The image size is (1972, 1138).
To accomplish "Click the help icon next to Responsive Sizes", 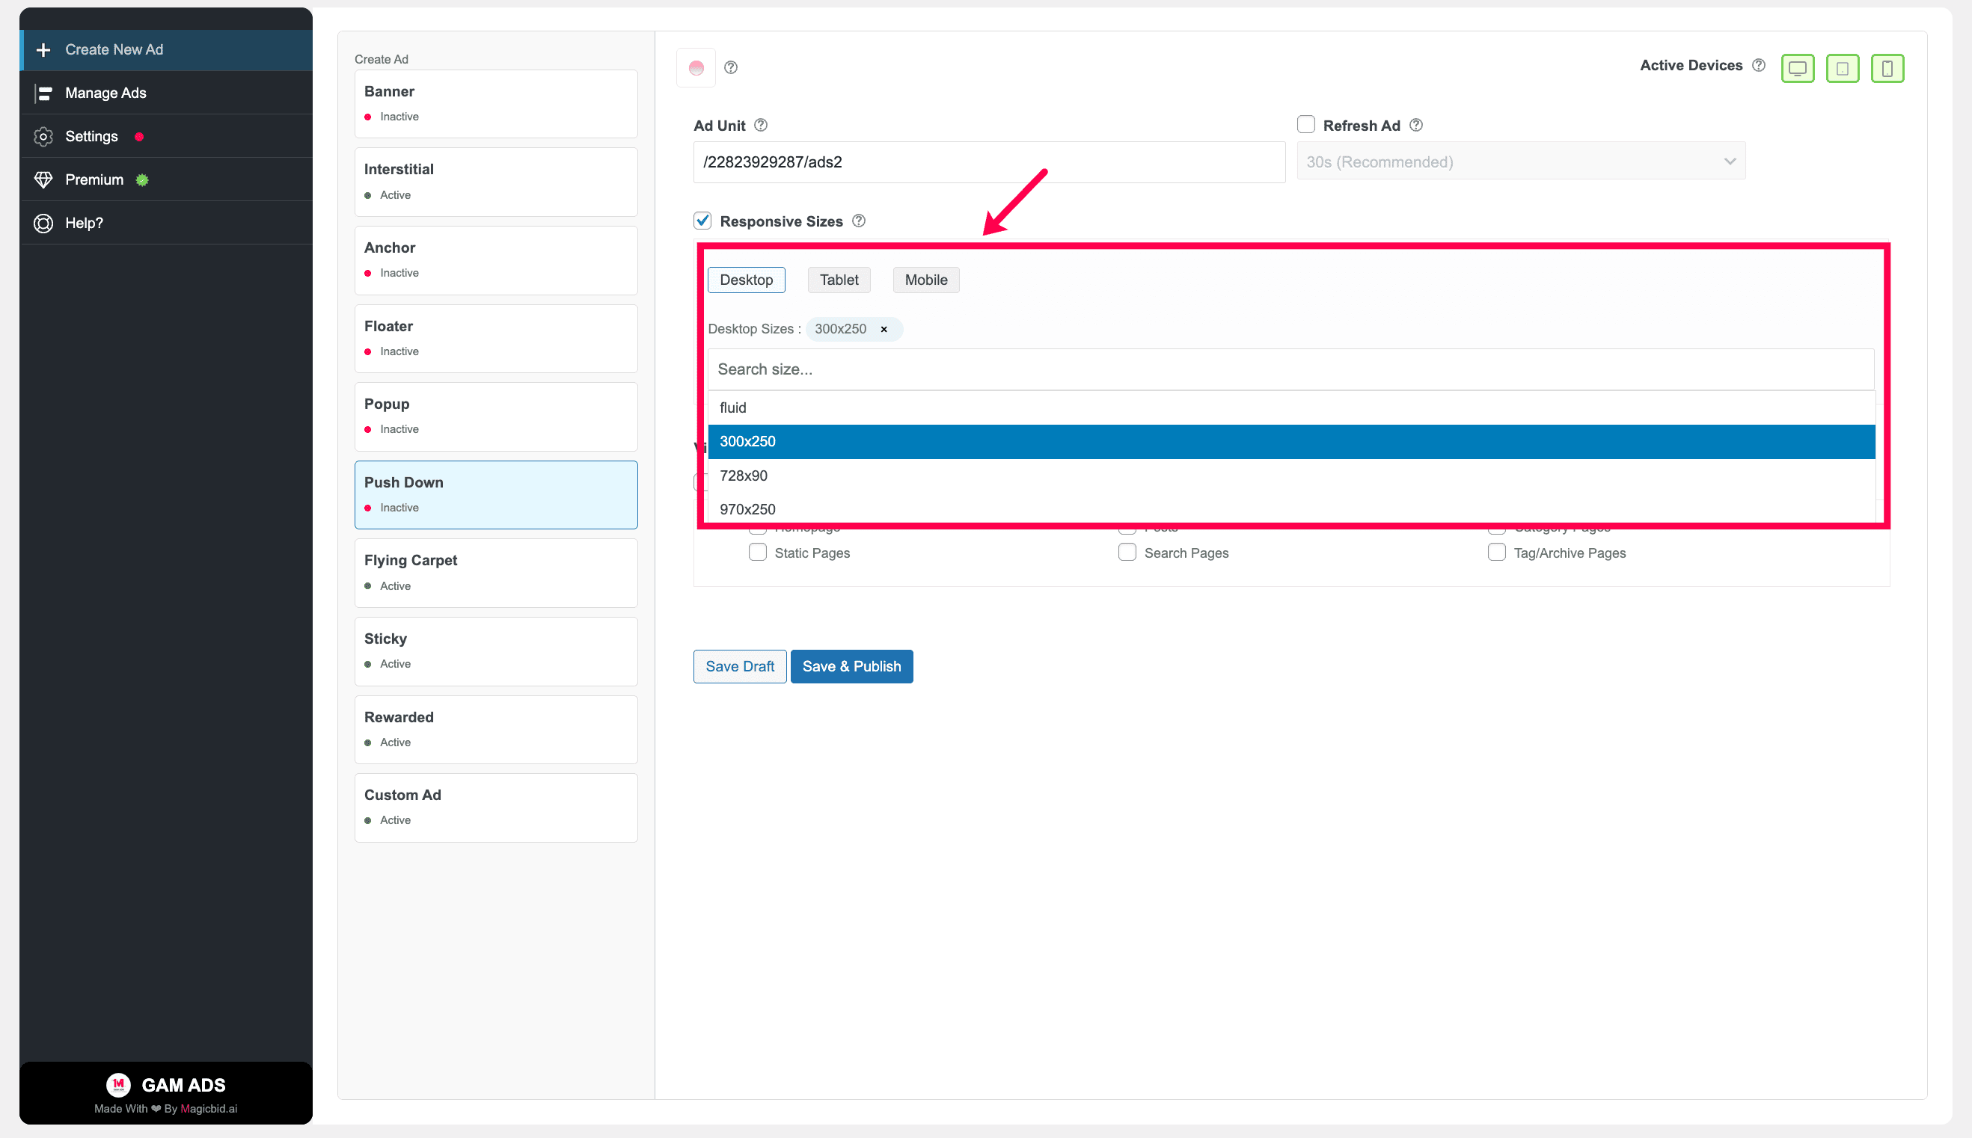I will coord(859,221).
